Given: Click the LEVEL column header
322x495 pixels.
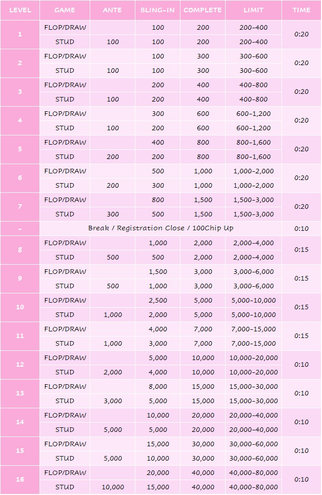Looking at the screenshot, I should tap(20, 10).
